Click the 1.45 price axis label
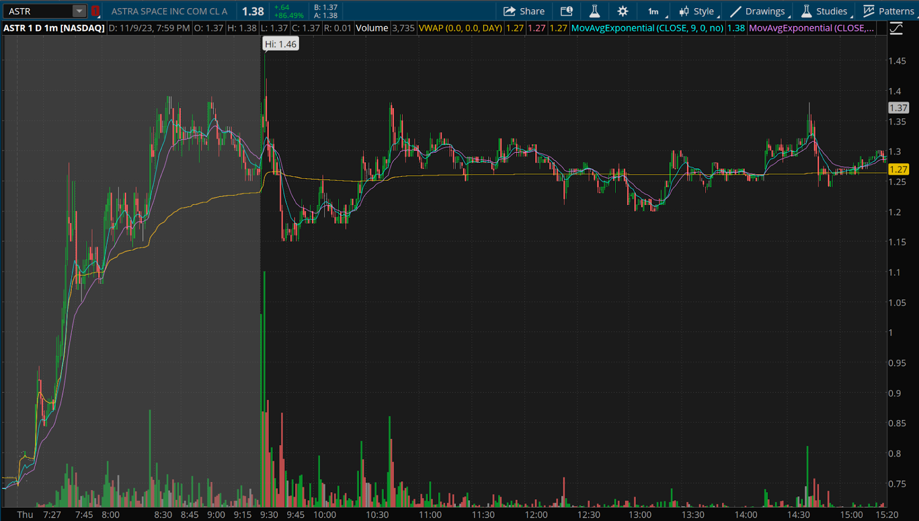919x521 pixels. tap(897, 61)
